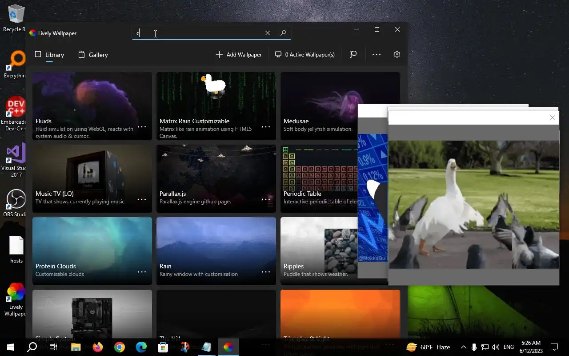Show hidden tray icons chevron
569x356 pixels.
(463, 347)
